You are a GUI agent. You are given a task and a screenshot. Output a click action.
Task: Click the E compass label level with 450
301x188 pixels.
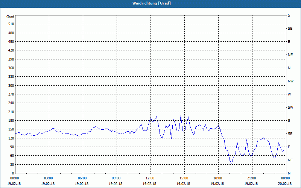point(289,42)
